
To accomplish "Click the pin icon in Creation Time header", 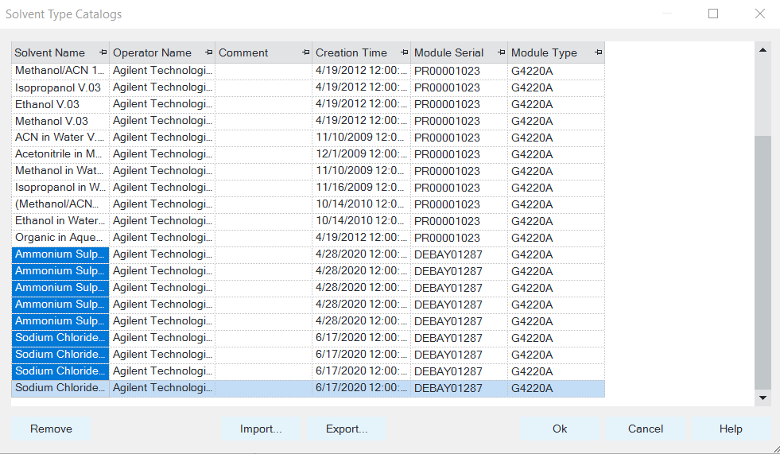I will coord(405,52).
